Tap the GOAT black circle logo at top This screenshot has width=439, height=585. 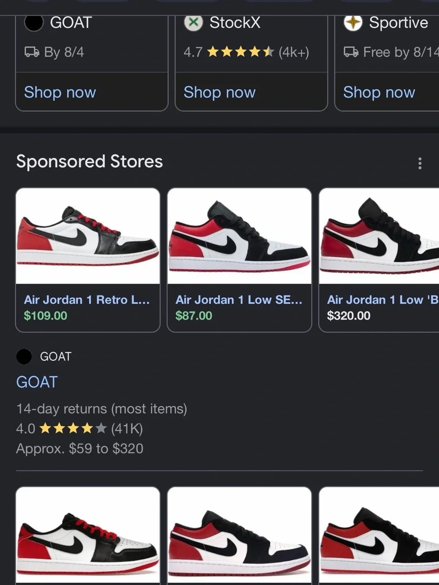34,22
